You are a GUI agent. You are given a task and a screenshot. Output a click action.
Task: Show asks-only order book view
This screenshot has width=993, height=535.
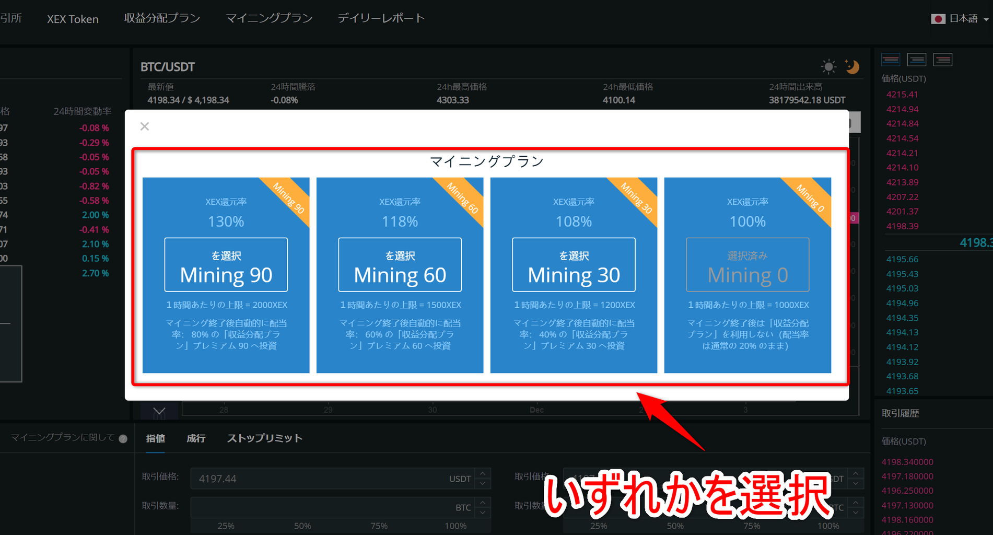click(942, 59)
